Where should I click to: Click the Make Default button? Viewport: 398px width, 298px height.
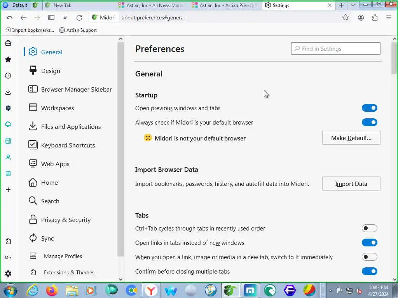(351, 138)
